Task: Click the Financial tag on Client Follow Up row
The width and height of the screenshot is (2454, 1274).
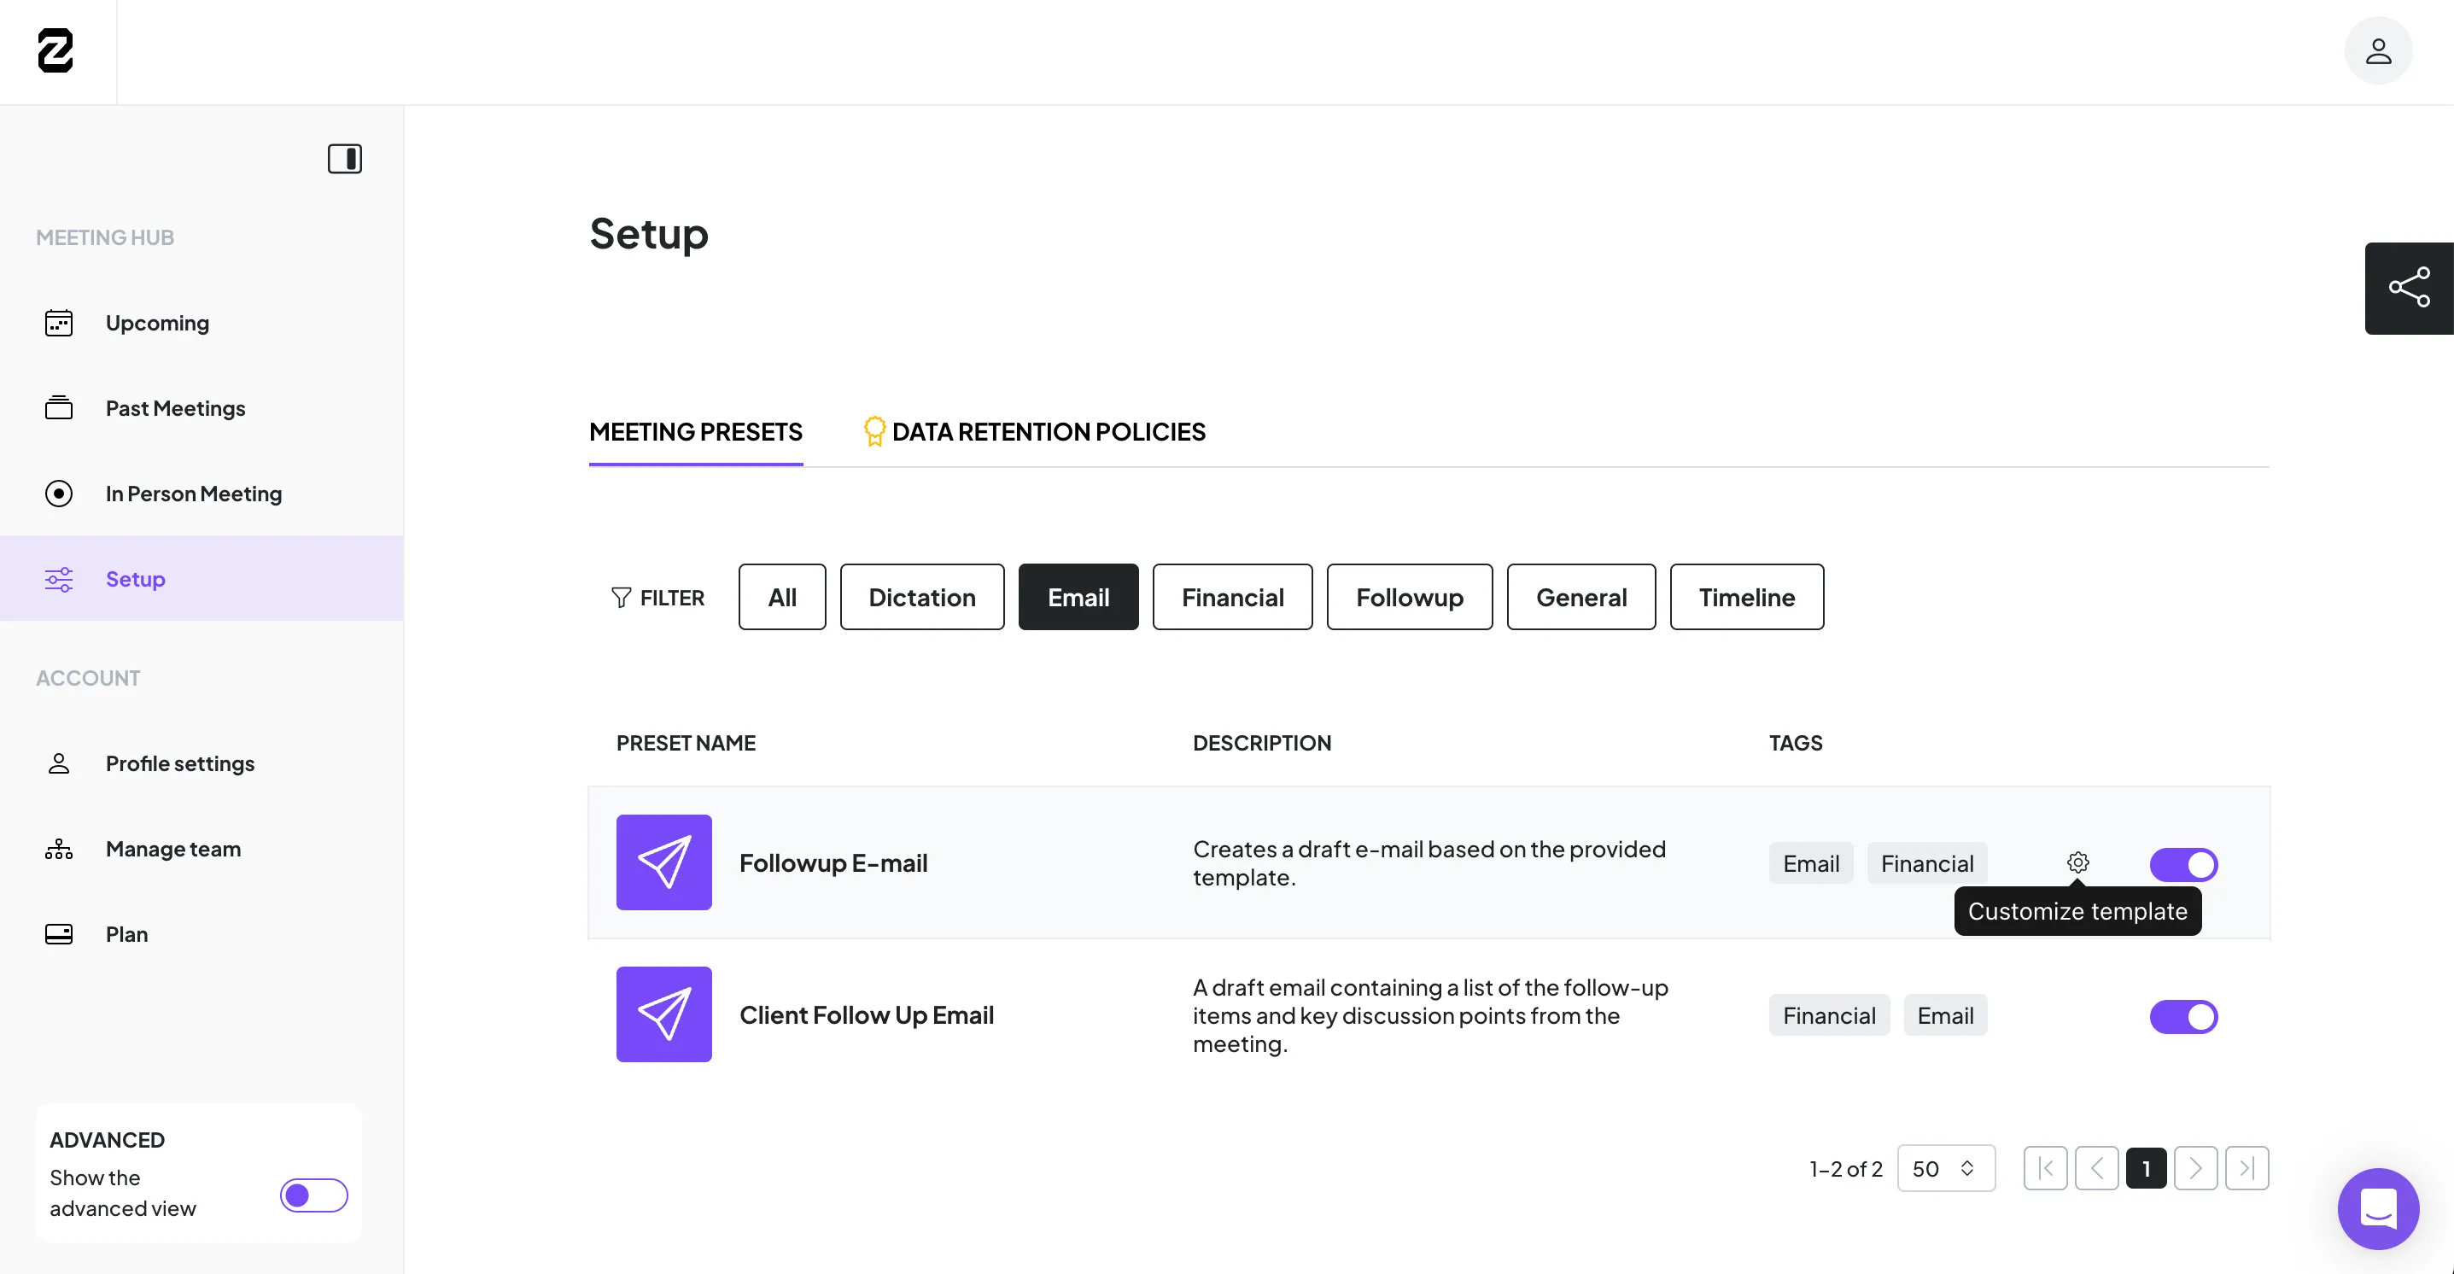Action: click(1829, 1016)
